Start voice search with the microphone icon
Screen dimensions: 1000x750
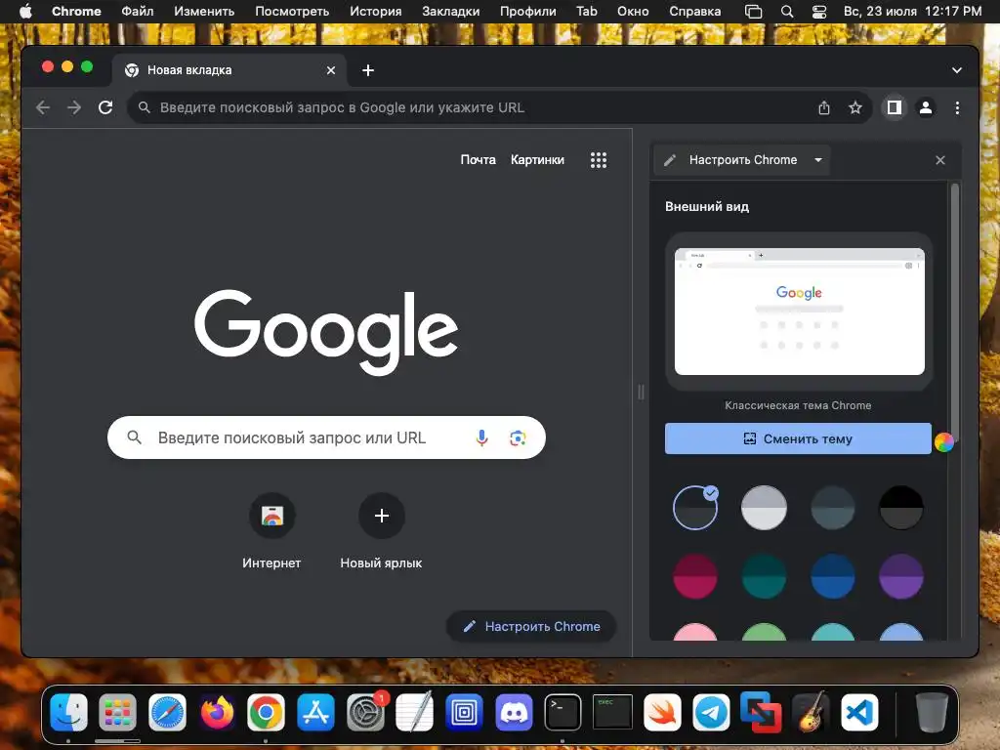(482, 437)
